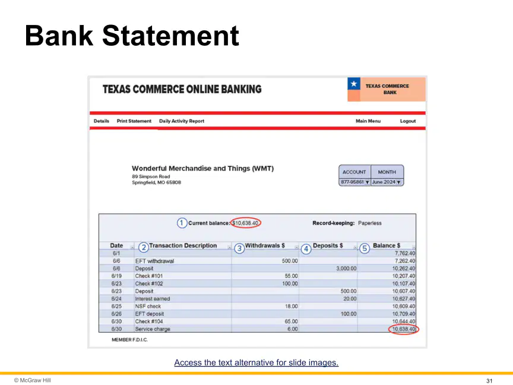Click the 'Wonderful Merchandise and Things (WMT)' account name
513x385 pixels.
coord(203,168)
